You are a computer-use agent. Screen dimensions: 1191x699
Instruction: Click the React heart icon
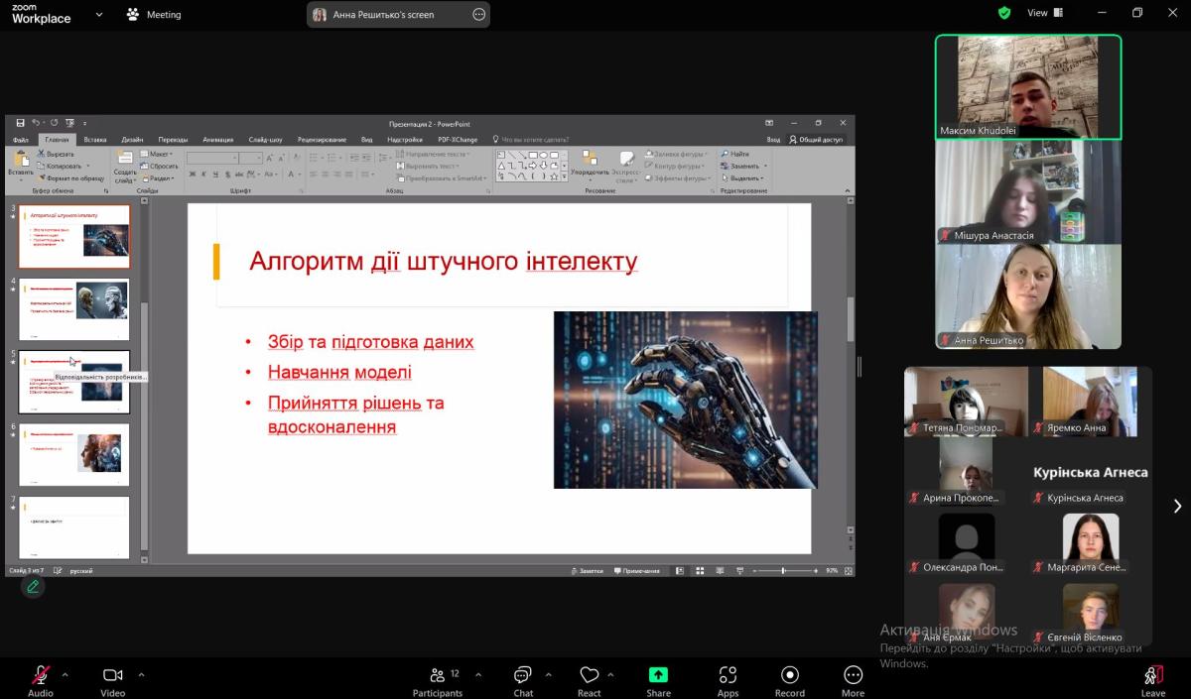pos(590,675)
